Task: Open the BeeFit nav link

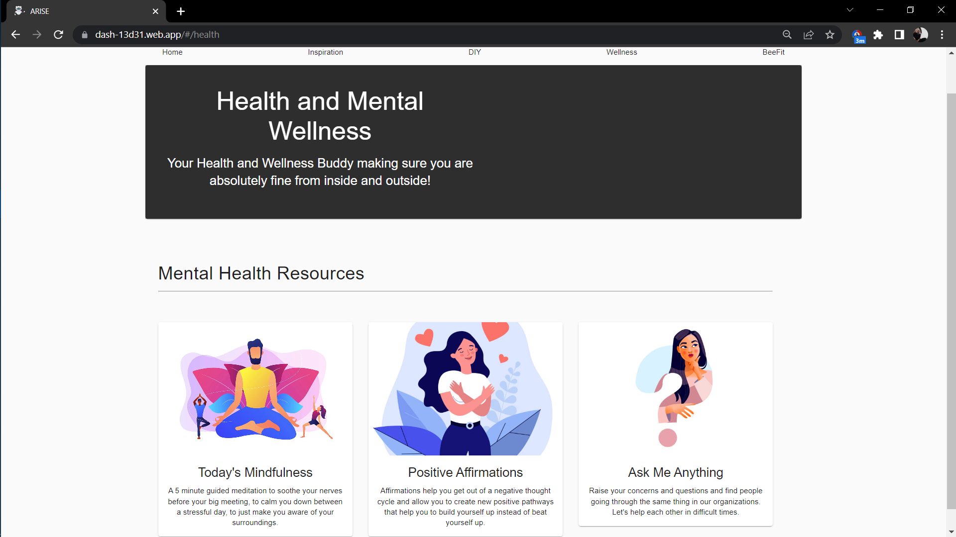Action: click(x=773, y=52)
